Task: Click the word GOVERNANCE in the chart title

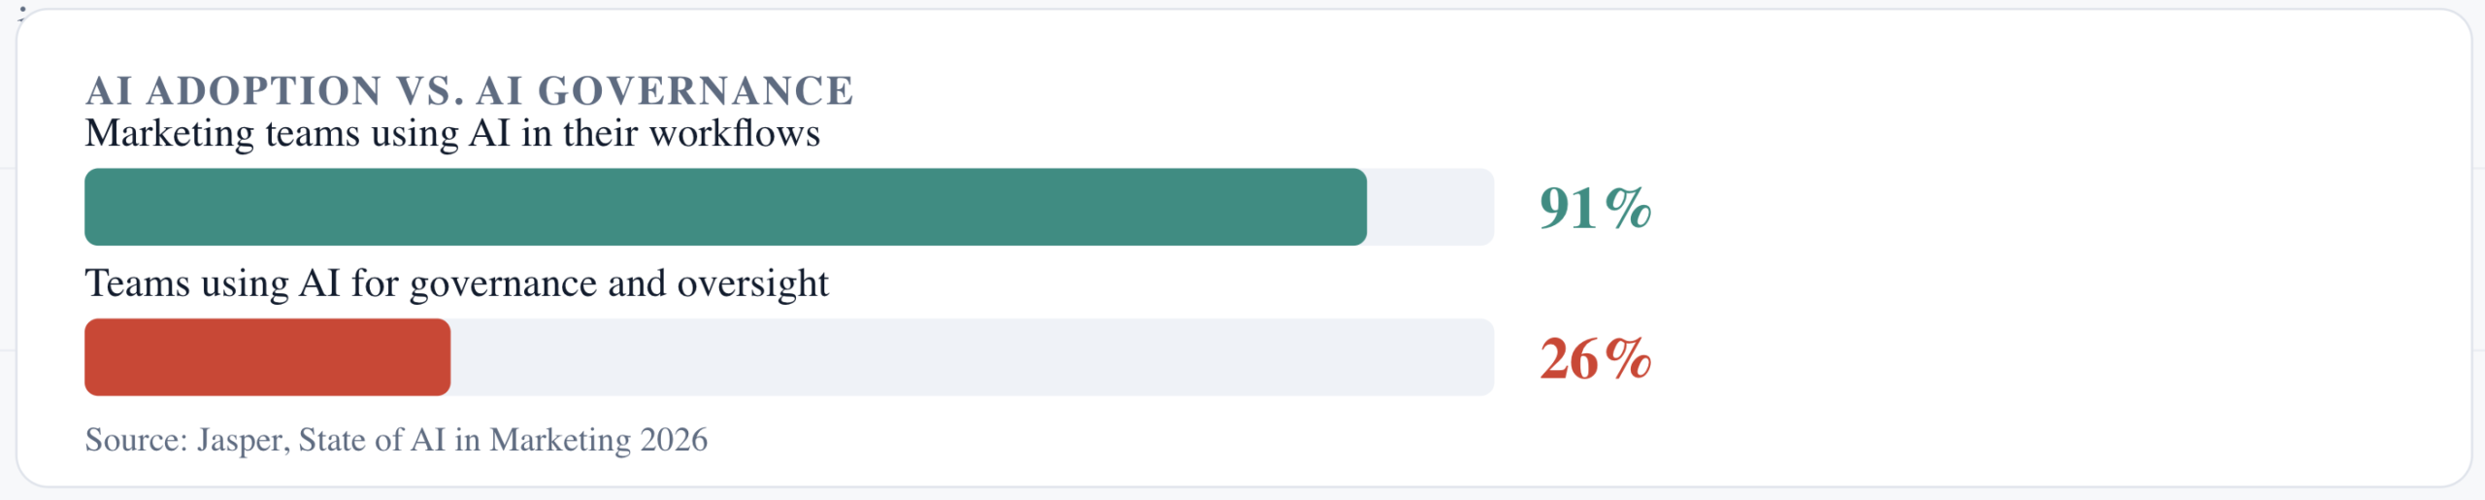Action: pos(696,91)
